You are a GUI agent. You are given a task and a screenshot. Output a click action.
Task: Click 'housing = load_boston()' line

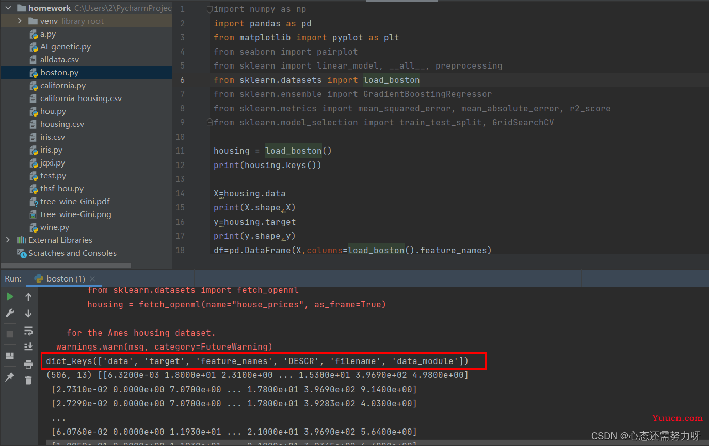point(272,151)
